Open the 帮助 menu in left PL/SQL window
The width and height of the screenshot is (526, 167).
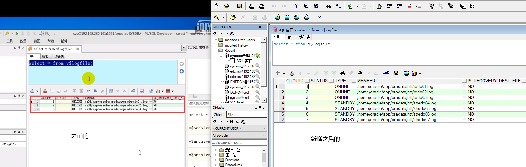click(x=51, y=41)
